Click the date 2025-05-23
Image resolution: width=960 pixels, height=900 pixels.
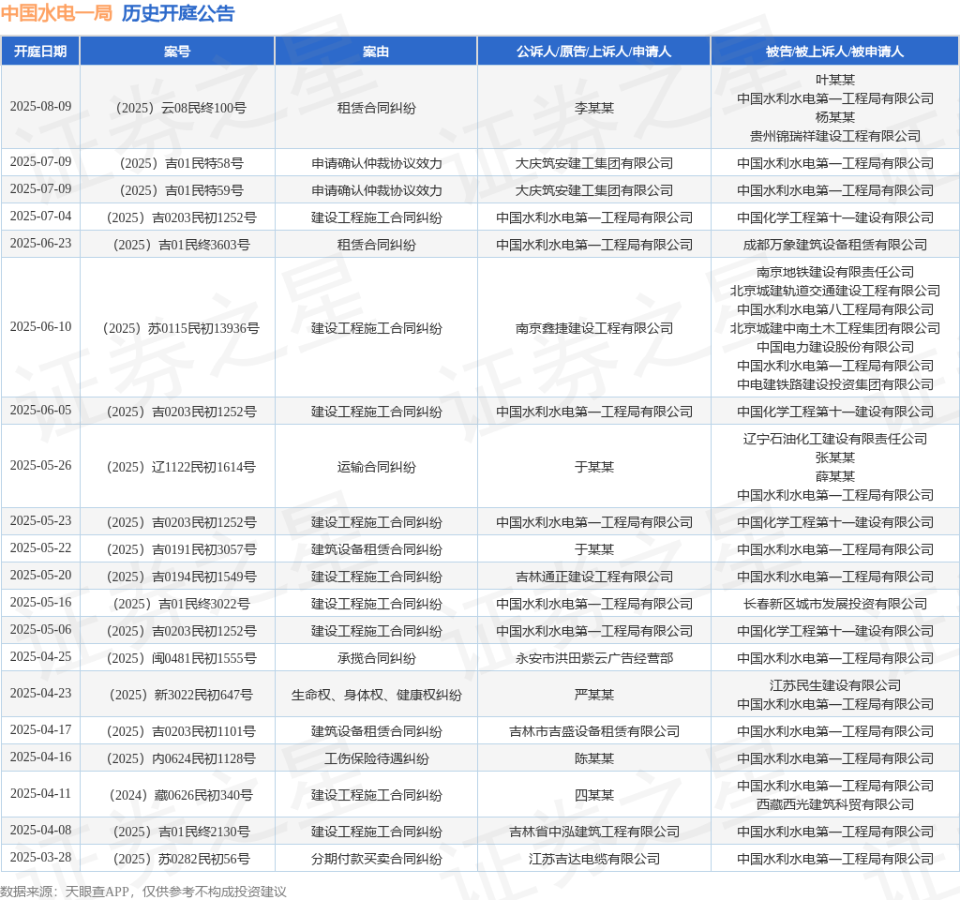coord(40,521)
